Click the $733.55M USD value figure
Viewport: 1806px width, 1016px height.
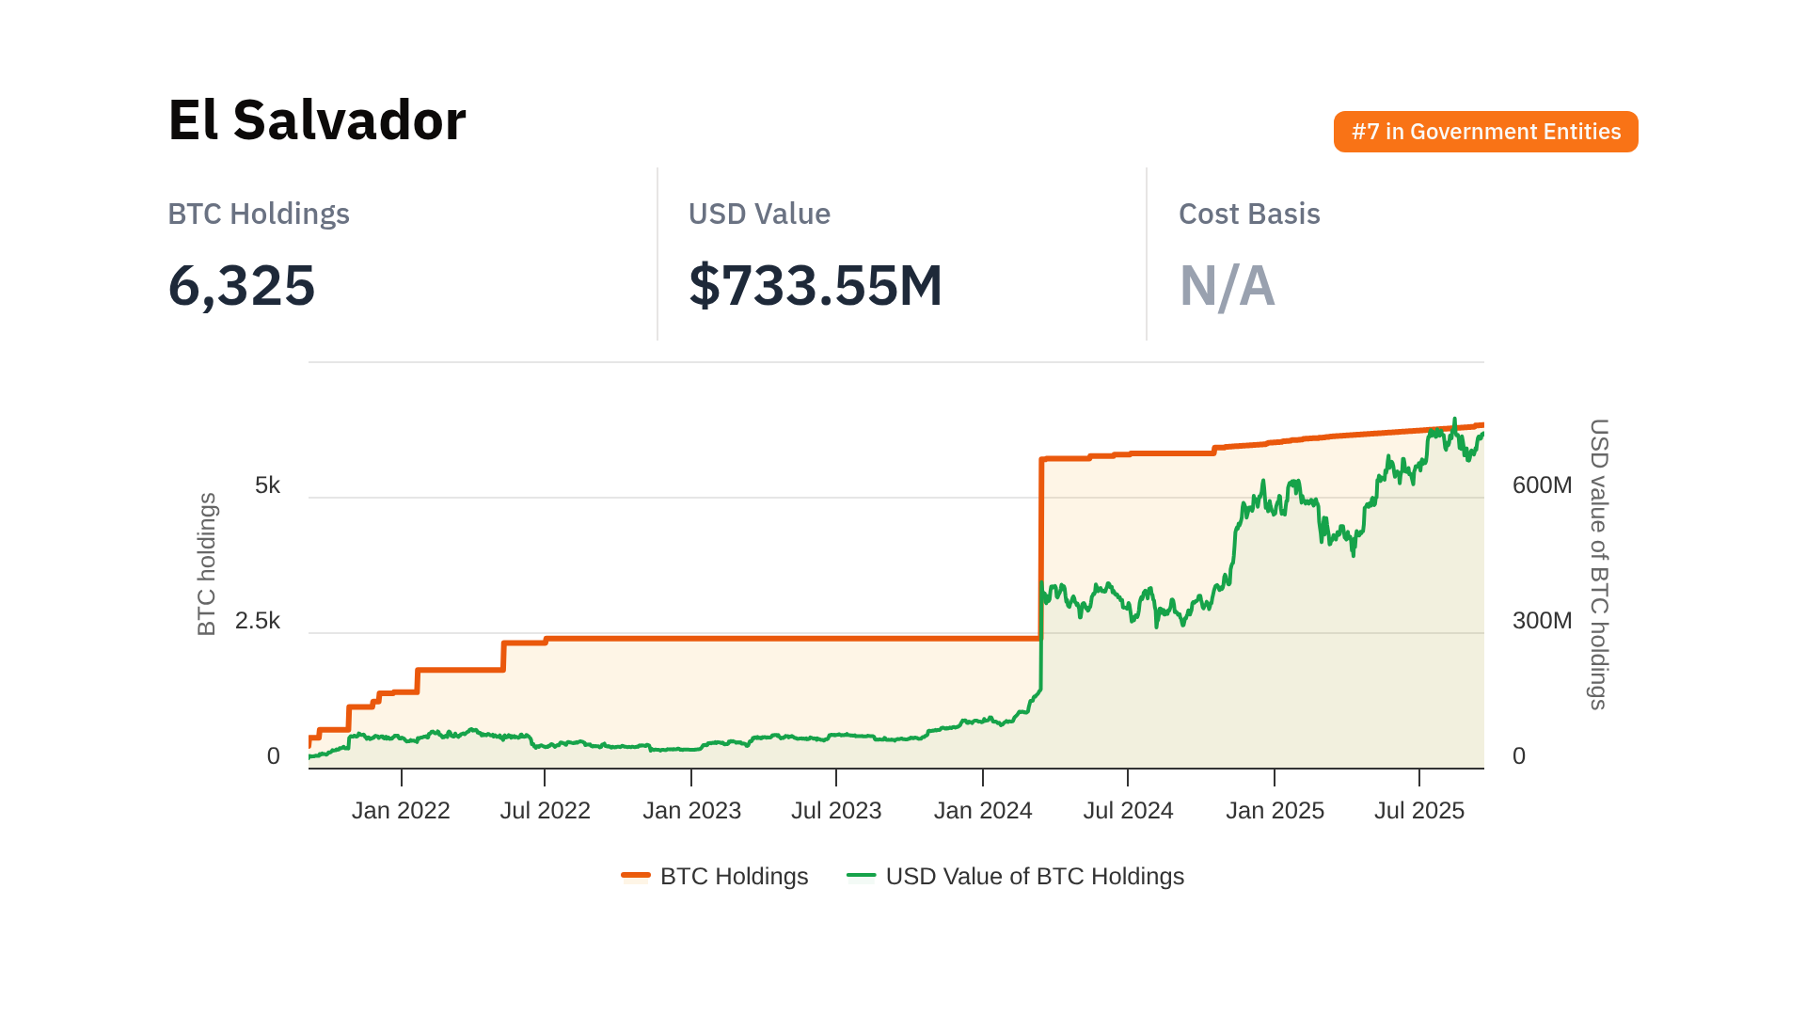[815, 285]
